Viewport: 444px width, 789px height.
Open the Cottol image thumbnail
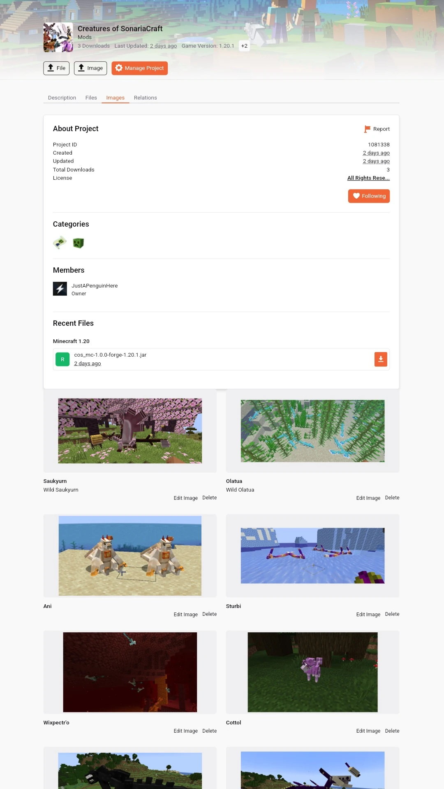tap(312, 672)
